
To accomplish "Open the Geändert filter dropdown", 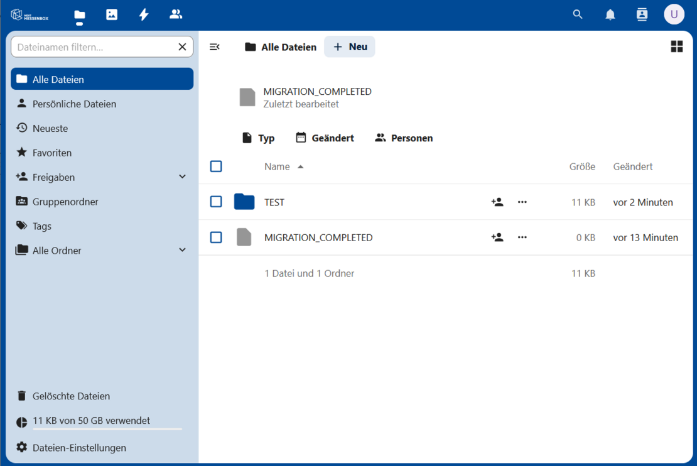I will [x=325, y=138].
